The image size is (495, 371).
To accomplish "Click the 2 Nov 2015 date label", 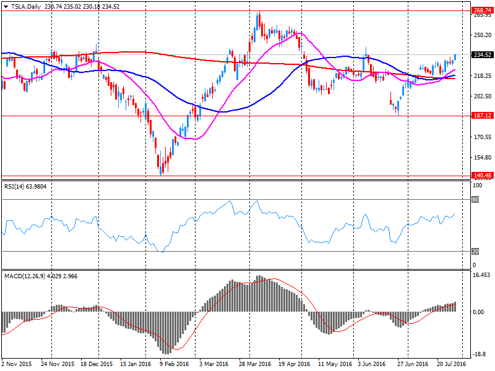I will [17, 364].
